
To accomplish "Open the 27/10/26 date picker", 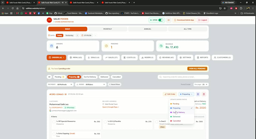I will (86, 36).
